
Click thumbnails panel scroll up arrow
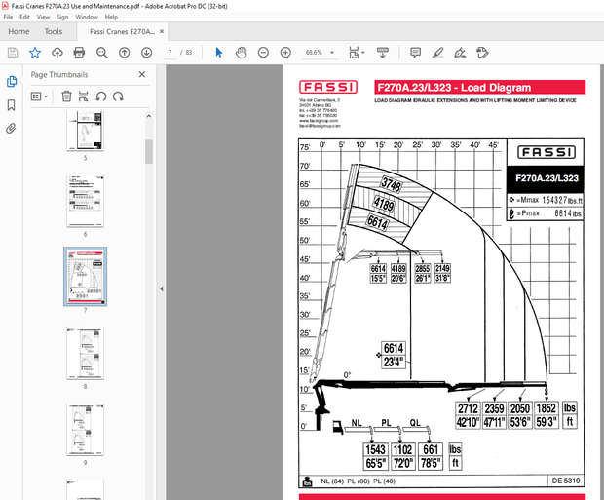tap(149, 116)
